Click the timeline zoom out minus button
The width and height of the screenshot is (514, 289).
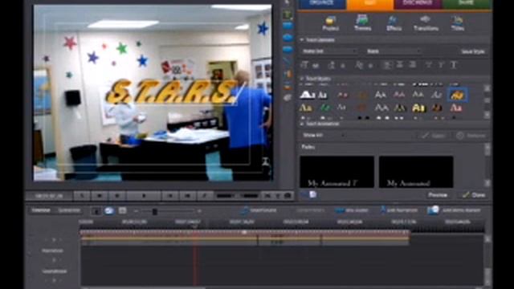click(x=136, y=211)
